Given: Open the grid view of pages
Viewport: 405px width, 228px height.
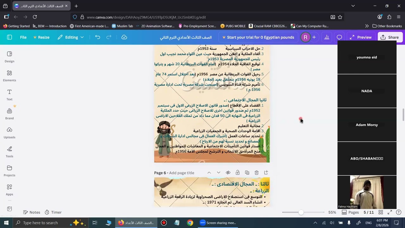Looking at the screenshot, I should coord(381,212).
